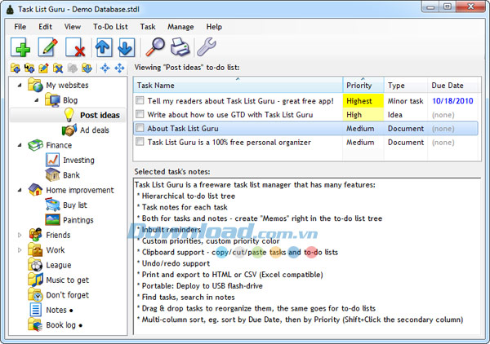Click the due date 10/18/2010
The width and height of the screenshot is (490, 344).
pos(452,101)
